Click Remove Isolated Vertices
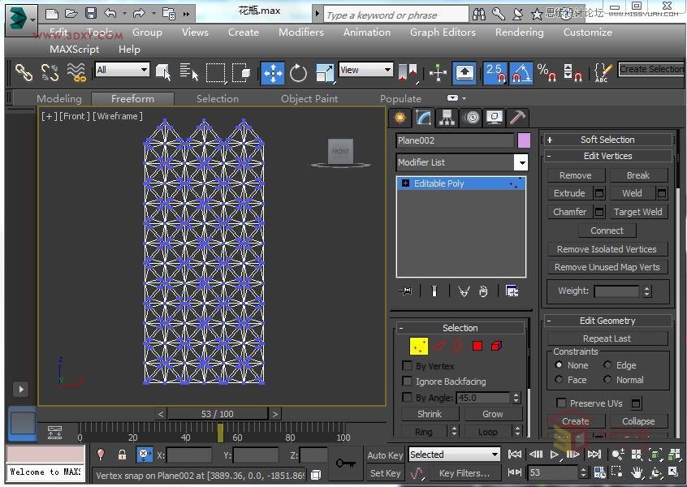Image resolution: width=687 pixels, height=487 pixels. (607, 248)
